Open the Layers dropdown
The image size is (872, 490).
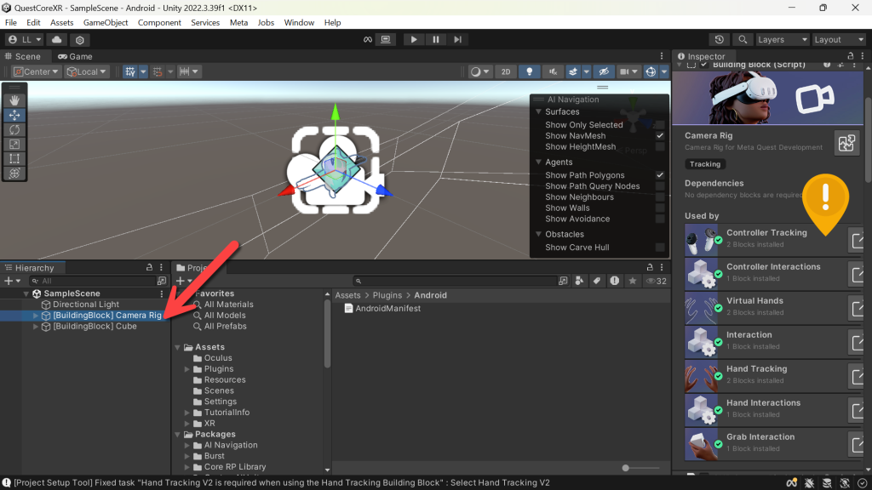tap(782, 39)
